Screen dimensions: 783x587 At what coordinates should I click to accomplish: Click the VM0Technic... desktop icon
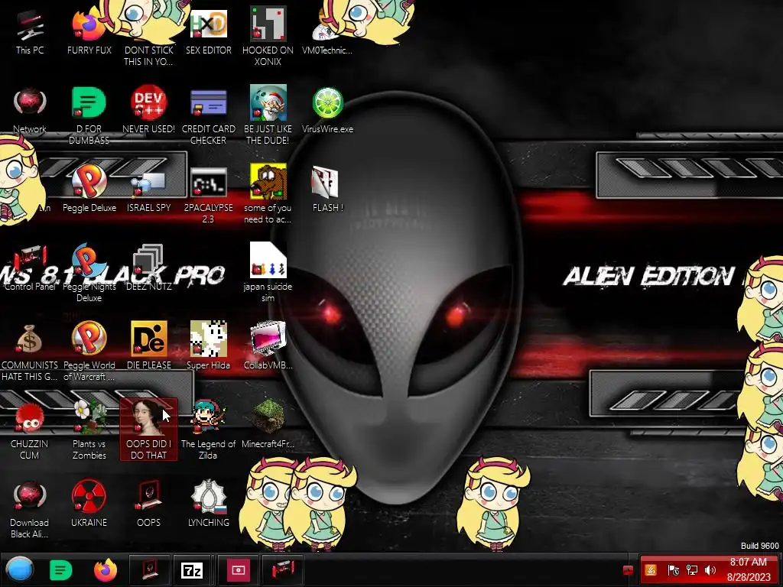tap(327, 32)
